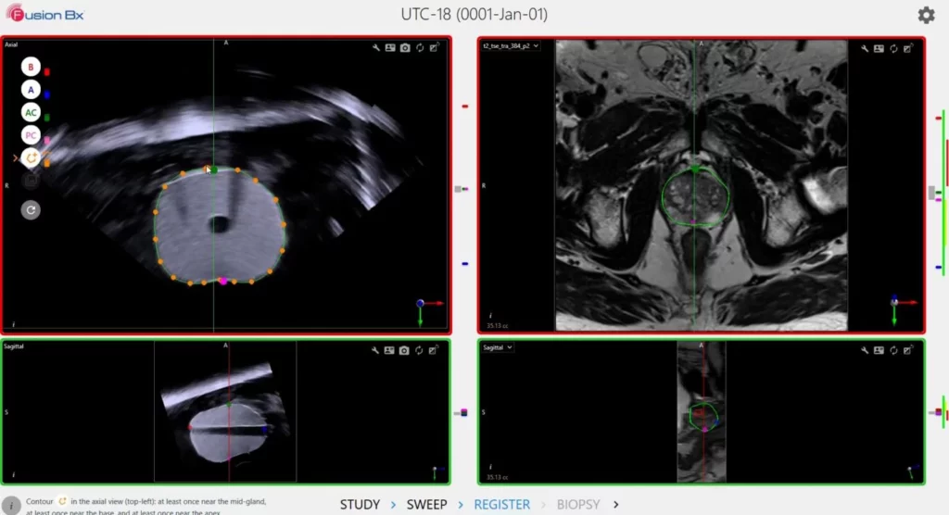Maximize the axial ultrasound view
The height and width of the screenshot is (515, 949).
(x=434, y=48)
